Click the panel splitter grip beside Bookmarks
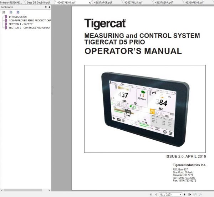214x197 pixels. (52, 90)
